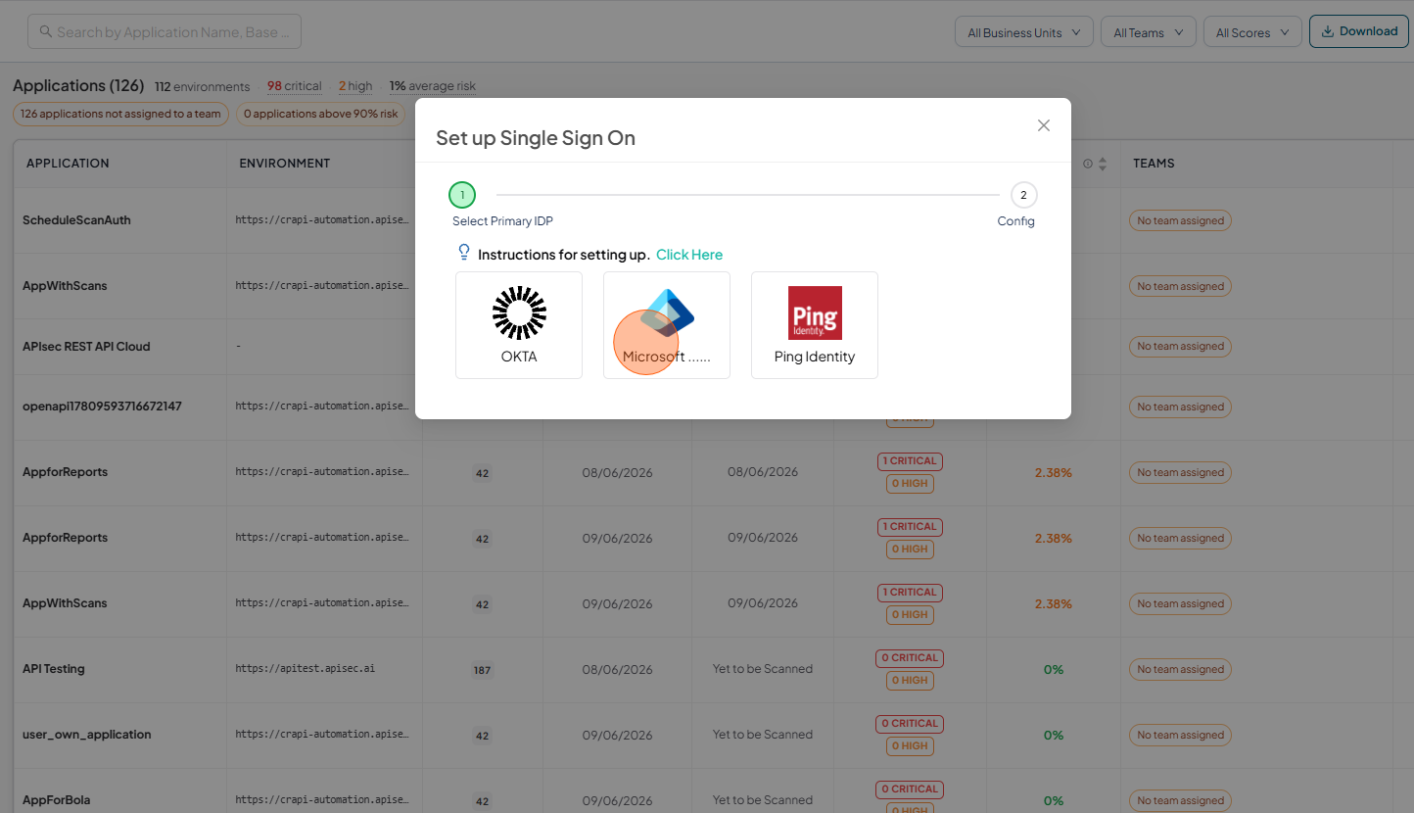Click '126 applications not assigned to a team' chip
This screenshot has height=813, width=1414.
(120, 114)
